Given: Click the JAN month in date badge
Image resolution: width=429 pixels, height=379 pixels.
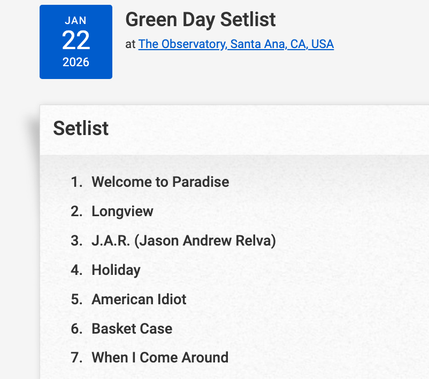Looking at the screenshot, I should [76, 21].
